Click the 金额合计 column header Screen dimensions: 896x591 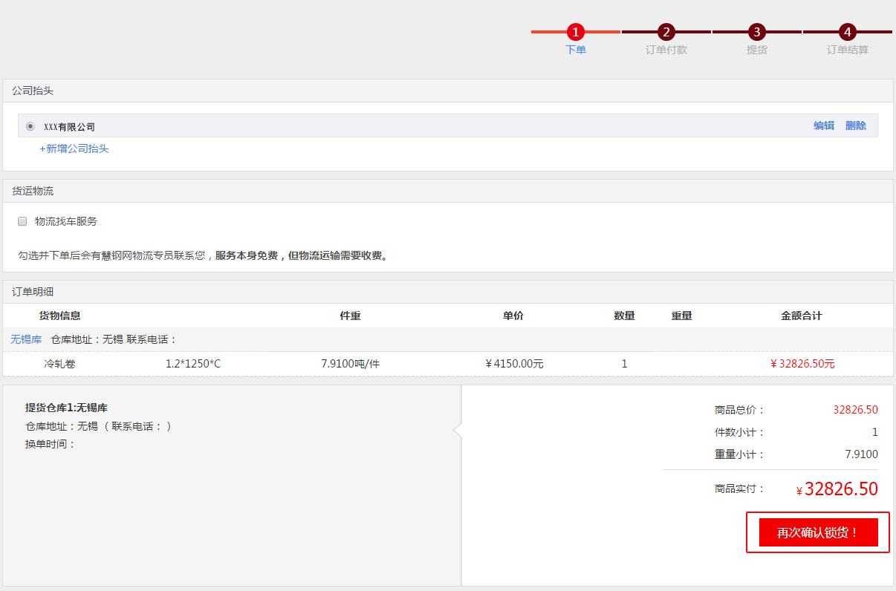coord(802,316)
